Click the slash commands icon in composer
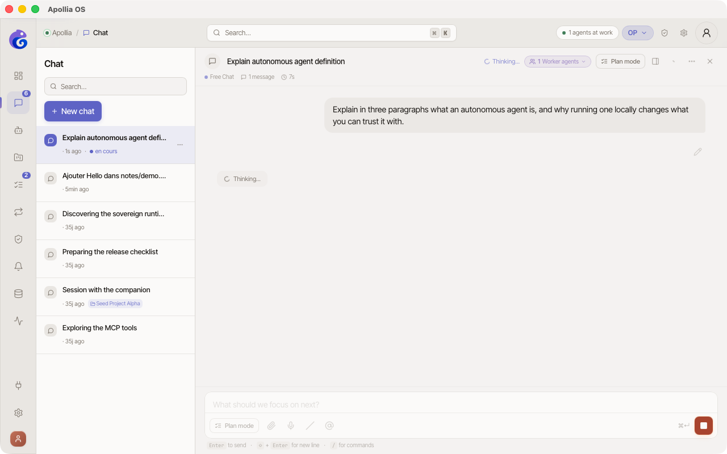Screen dimensions: 727x454 (310, 426)
